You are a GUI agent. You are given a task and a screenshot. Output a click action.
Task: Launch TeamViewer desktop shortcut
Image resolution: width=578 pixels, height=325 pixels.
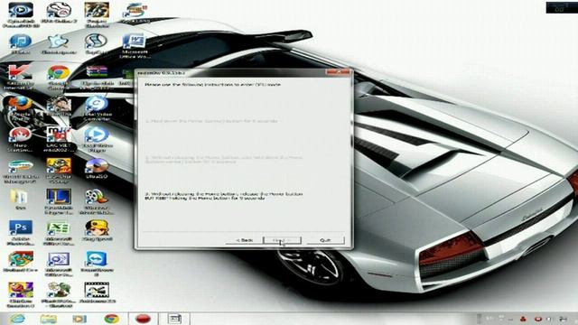[97, 264]
